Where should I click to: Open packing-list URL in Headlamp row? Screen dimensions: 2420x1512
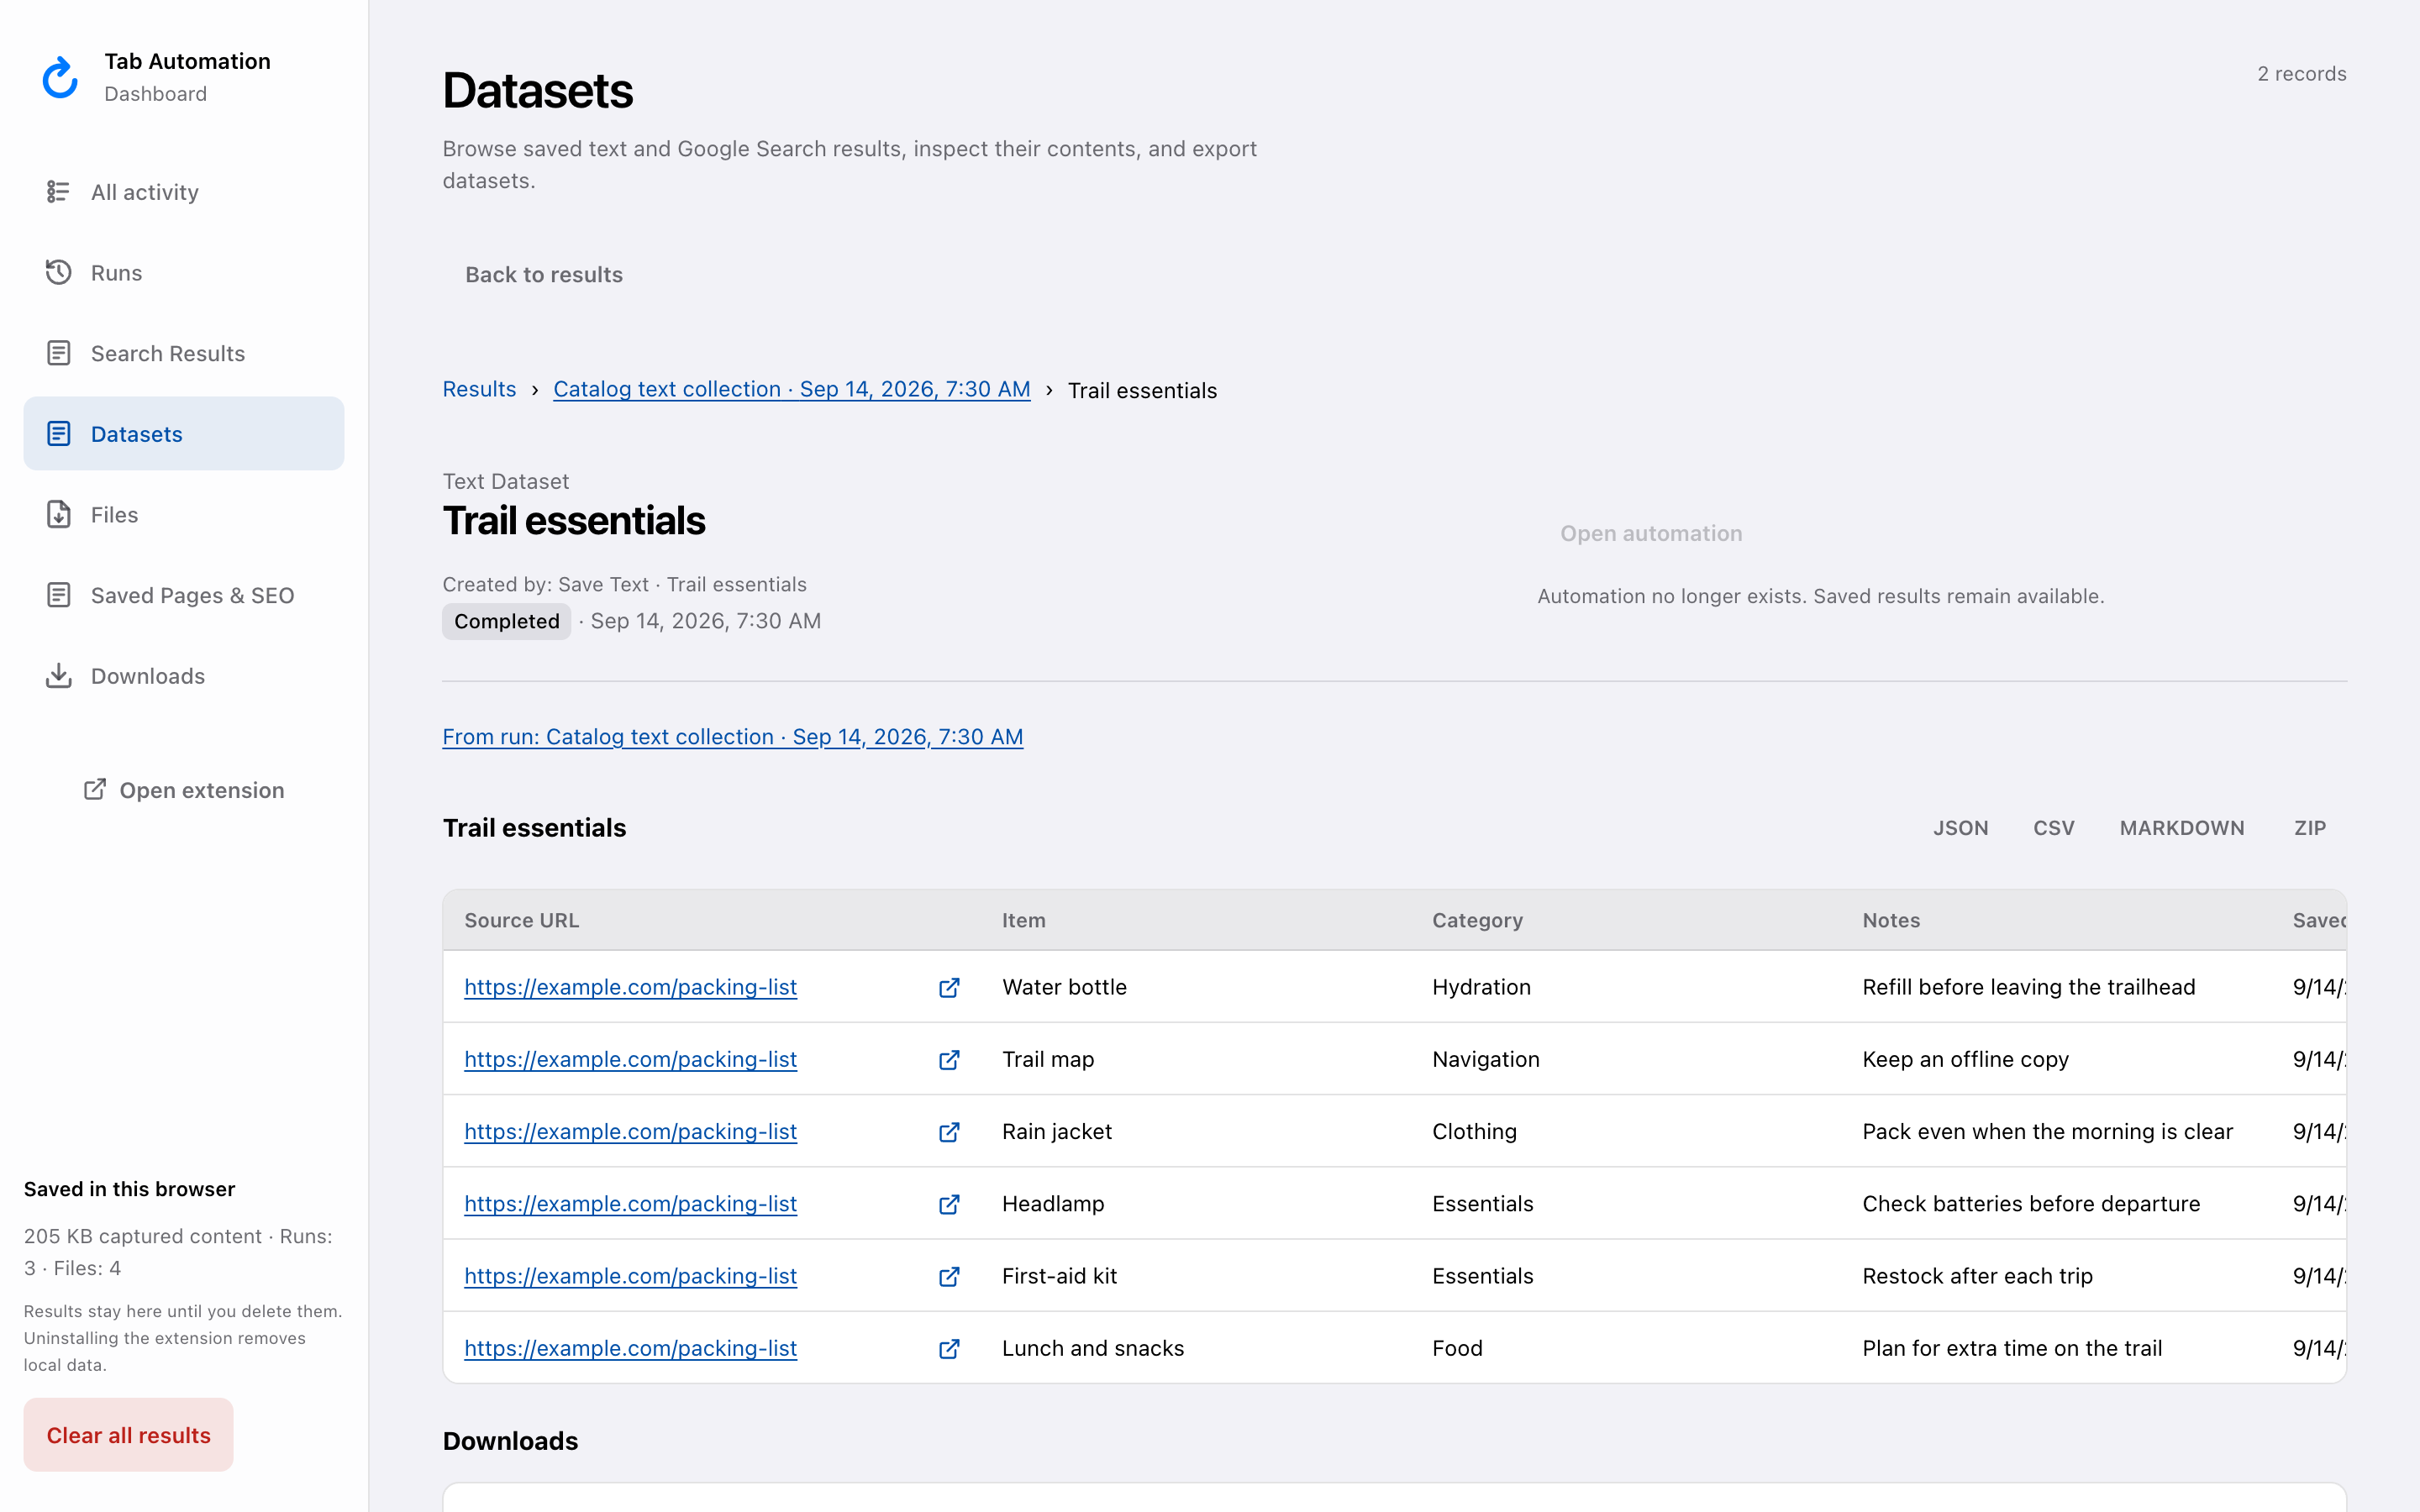pos(630,1204)
